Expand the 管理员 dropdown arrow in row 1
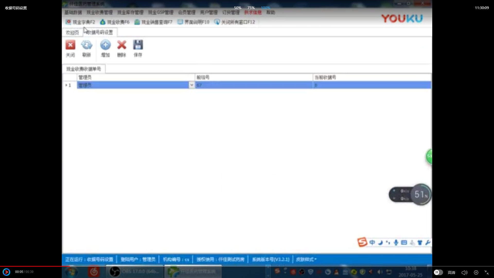Screen dimensions: 494x278 [x=191, y=85]
